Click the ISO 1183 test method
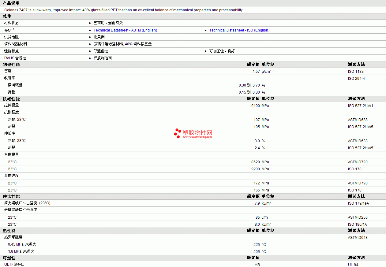The width and height of the screenshot is (386, 267). [356, 72]
